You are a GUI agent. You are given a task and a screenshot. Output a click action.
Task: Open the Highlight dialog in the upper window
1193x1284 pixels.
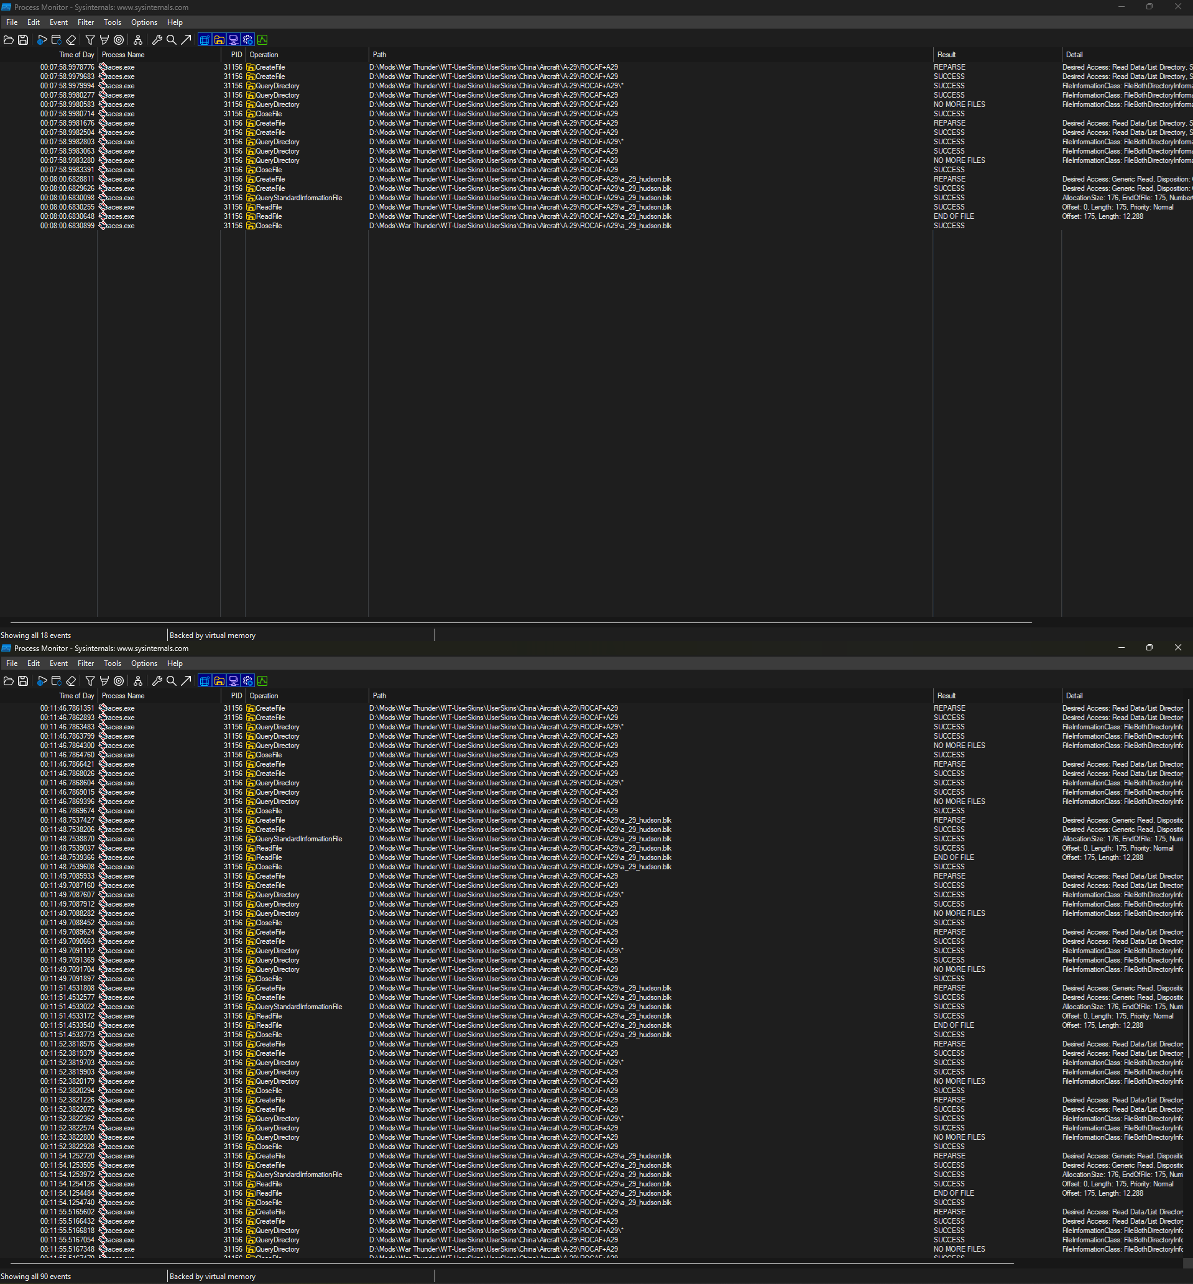click(104, 40)
